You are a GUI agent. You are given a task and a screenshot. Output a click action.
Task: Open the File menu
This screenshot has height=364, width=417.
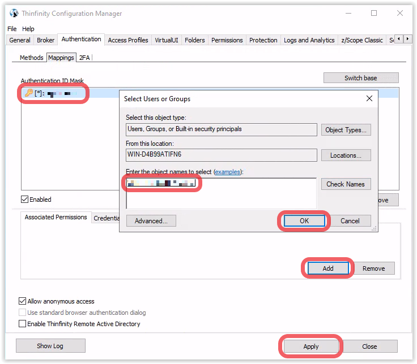(x=12, y=29)
